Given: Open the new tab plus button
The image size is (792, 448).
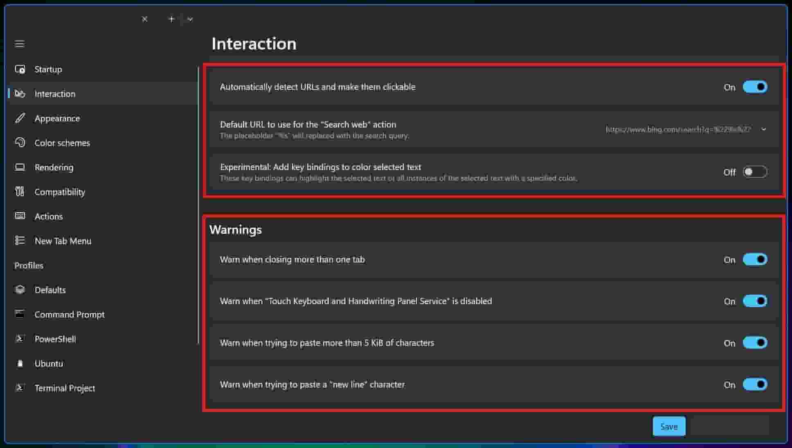Looking at the screenshot, I should coord(171,19).
